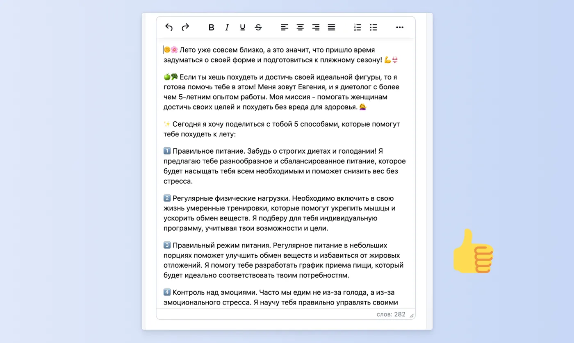Redo the last undone action
Screen dimensions: 574x343
click(x=185, y=27)
